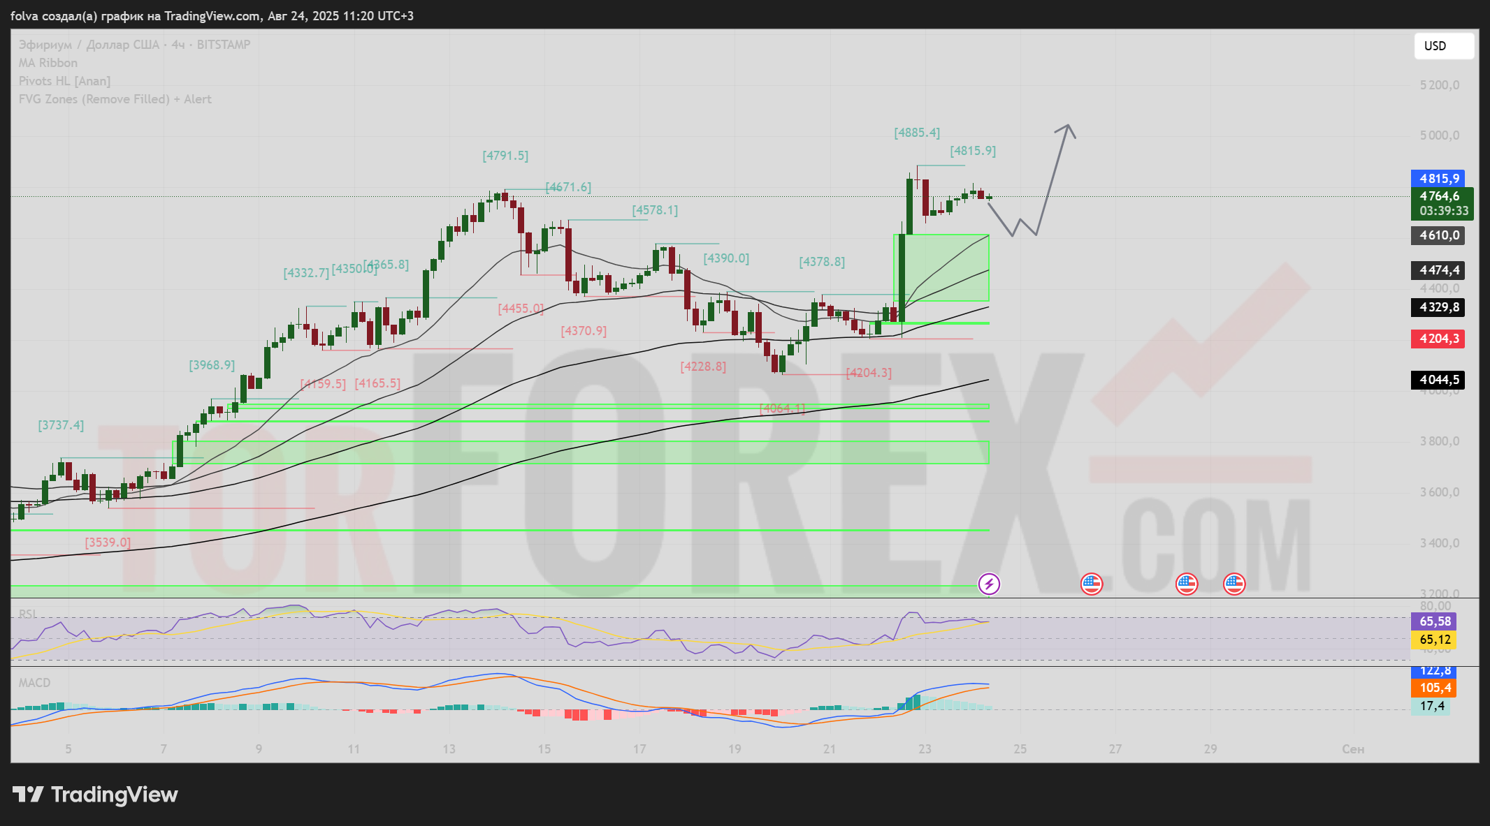Open the USD currency selector
The height and width of the screenshot is (826, 1490).
1442,46
